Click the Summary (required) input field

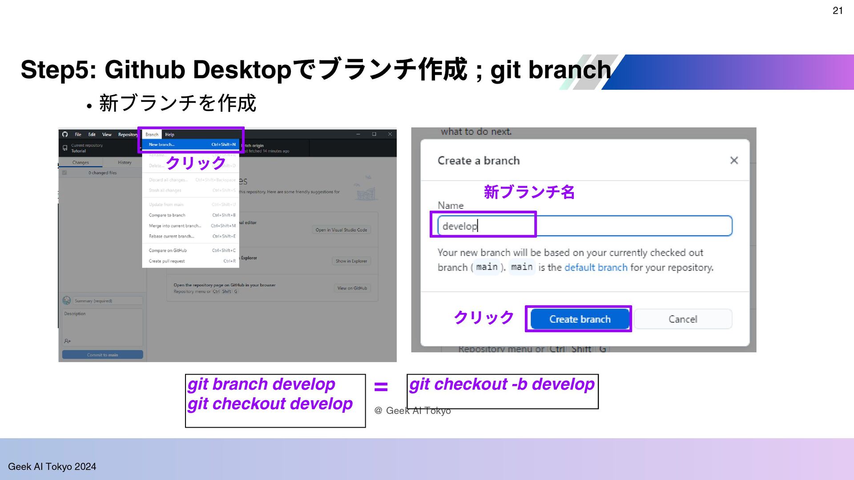tap(108, 301)
